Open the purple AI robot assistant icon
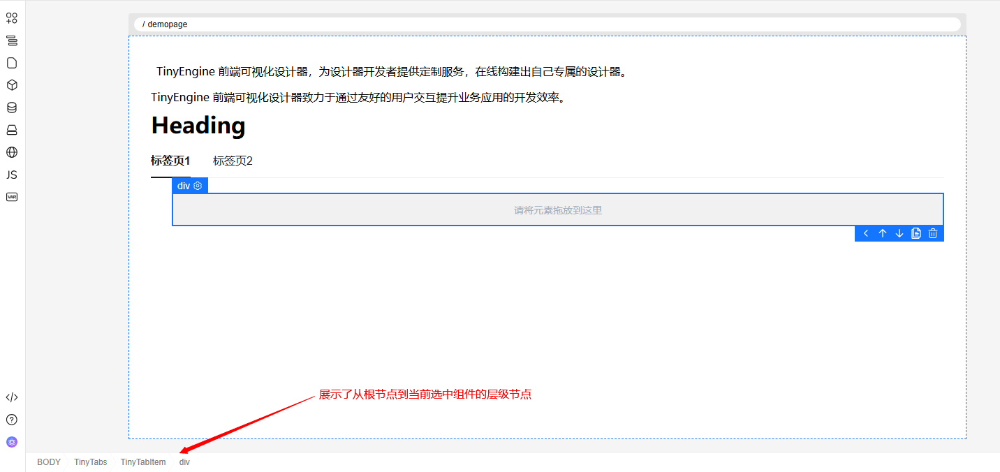 point(12,442)
